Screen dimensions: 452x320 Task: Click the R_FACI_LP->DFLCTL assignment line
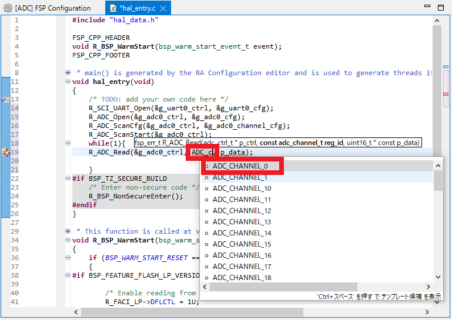point(152,302)
